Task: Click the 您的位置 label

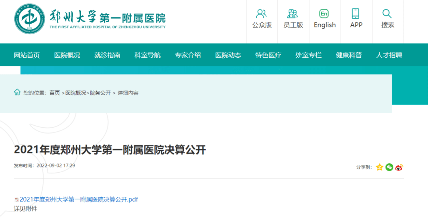Action: click(x=35, y=93)
